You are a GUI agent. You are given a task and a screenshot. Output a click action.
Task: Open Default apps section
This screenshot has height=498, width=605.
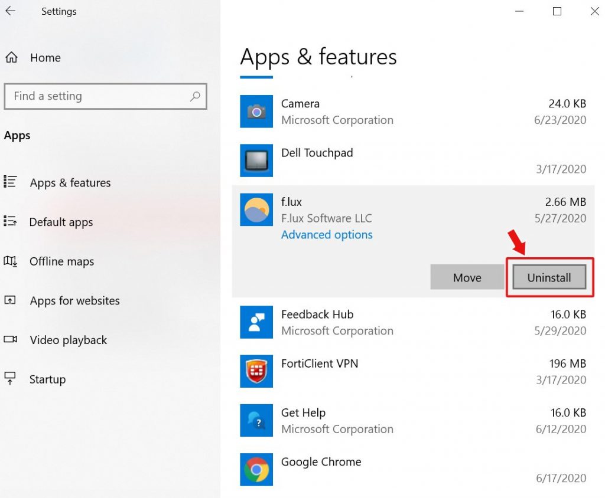coord(61,222)
